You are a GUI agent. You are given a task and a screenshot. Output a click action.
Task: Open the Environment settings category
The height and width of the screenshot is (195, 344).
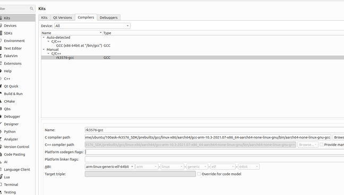point(18,41)
